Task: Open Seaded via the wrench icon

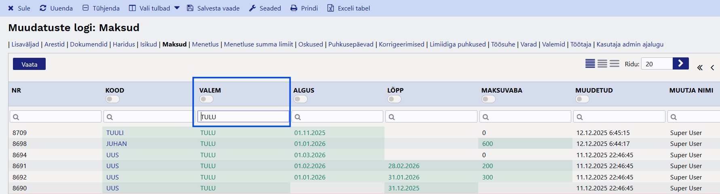Action: [x=253, y=8]
